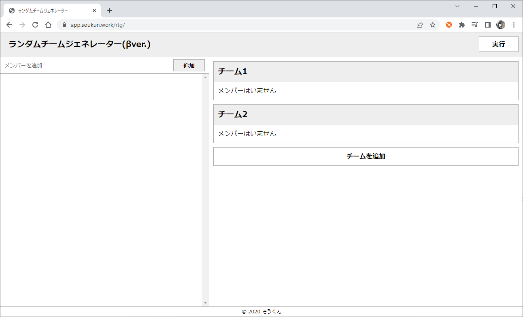
Task: Open Chrome three-dot menu
Action: point(514,25)
